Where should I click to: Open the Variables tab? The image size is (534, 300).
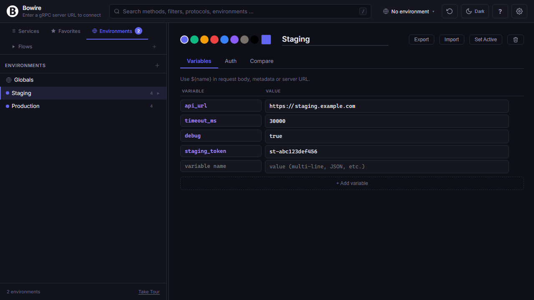pos(199,61)
